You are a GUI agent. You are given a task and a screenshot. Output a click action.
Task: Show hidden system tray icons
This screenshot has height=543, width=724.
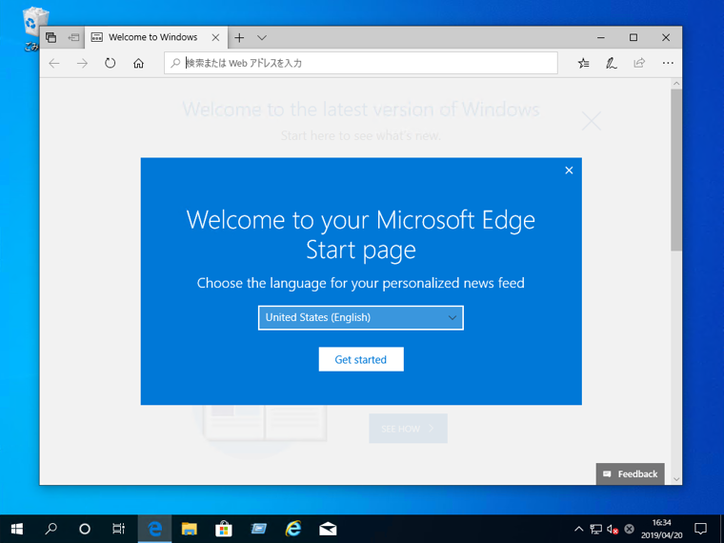[x=578, y=529]
